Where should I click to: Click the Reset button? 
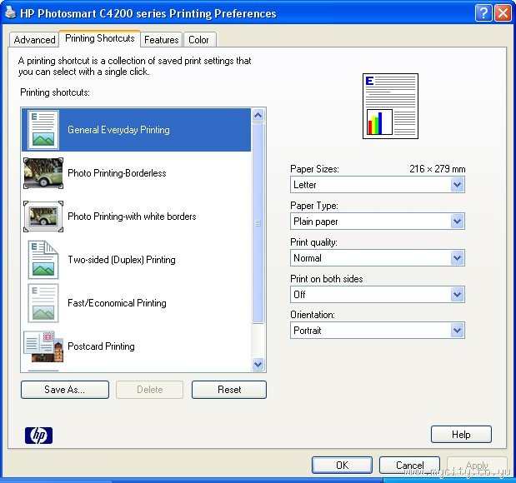click(x=229, y=390)
